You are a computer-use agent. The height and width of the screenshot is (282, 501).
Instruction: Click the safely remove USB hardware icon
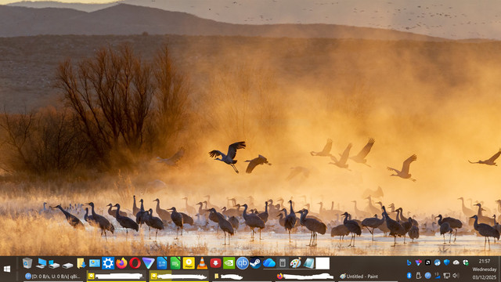pyautogui.click(x=418, y=275)
